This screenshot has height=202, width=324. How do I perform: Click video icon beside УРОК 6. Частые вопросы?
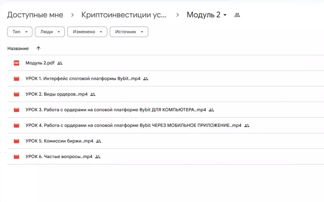point(16,157)
